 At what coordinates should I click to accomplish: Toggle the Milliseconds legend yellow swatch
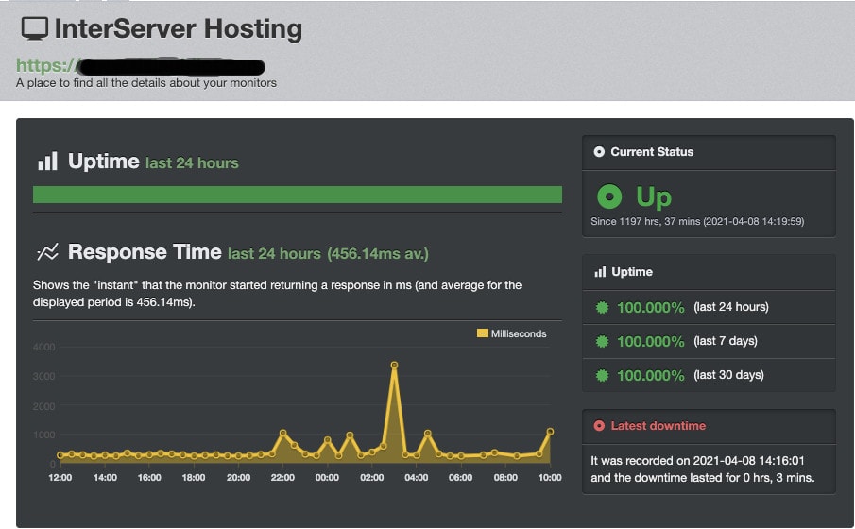pos(482,333)
